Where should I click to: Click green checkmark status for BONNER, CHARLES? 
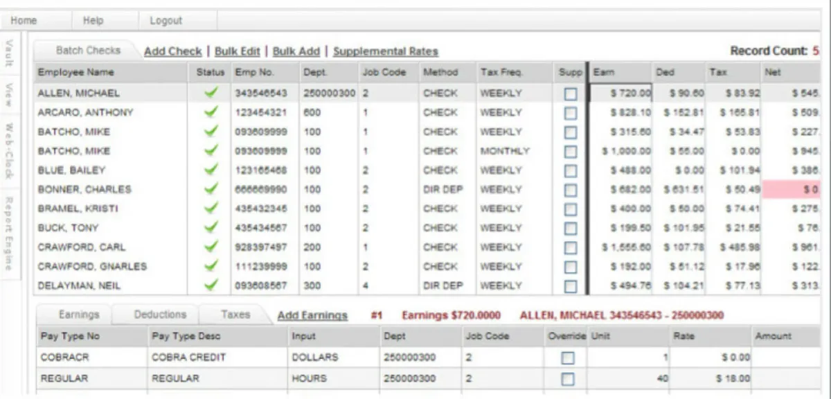pos(211,189)
